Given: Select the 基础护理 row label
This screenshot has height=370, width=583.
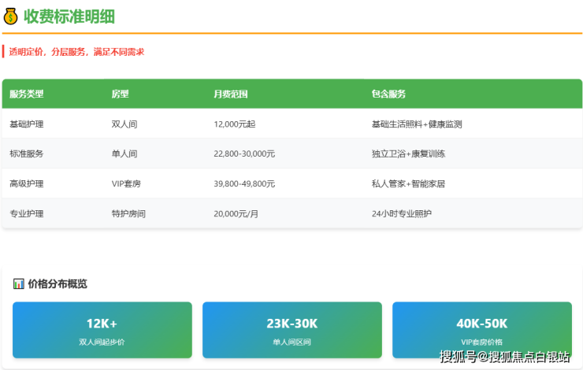Looking at the screenshot, I should (x=27, y=124).
